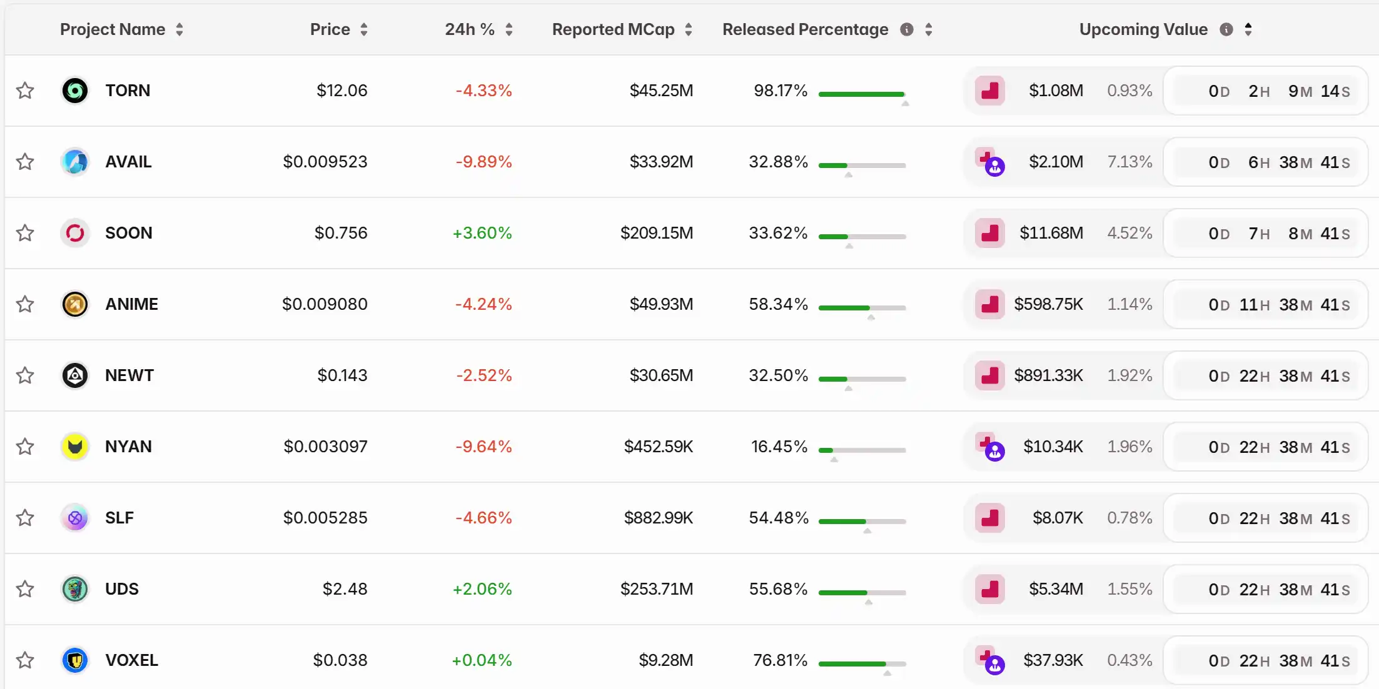This screenshot has width=1379, height=689.
Task: Toggle the star for ANIME watchlist
Action: 25,304
